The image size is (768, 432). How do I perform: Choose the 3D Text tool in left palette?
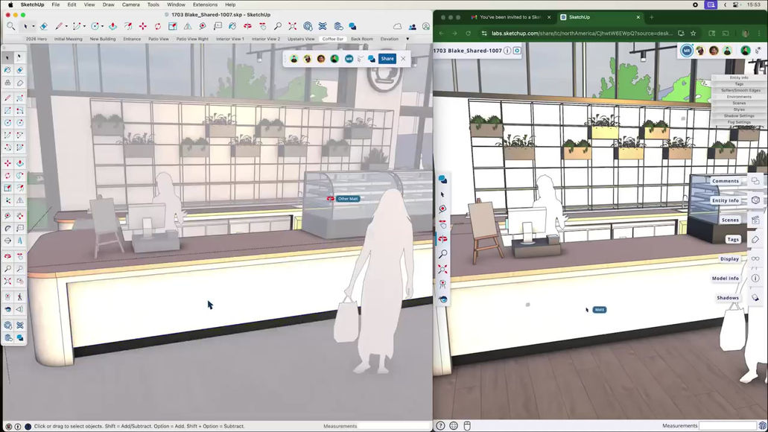point(19,241)
